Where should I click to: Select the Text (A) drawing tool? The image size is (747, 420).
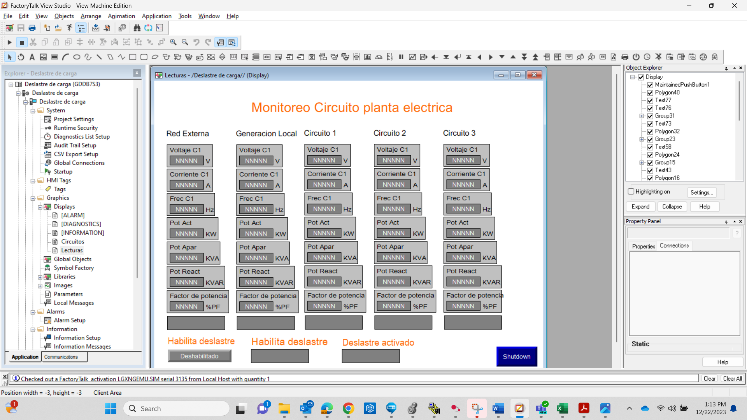click(x=32, y=57)
